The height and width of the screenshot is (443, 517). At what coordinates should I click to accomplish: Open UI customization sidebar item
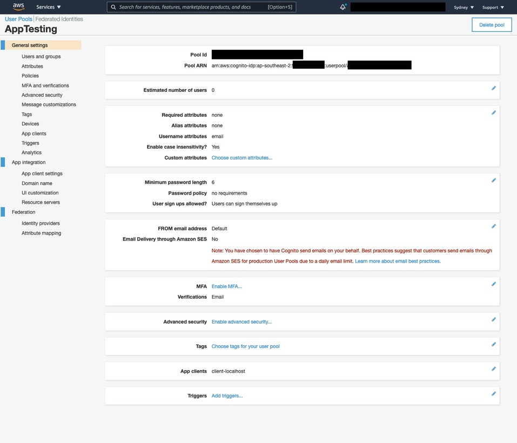tap(40, 193)
